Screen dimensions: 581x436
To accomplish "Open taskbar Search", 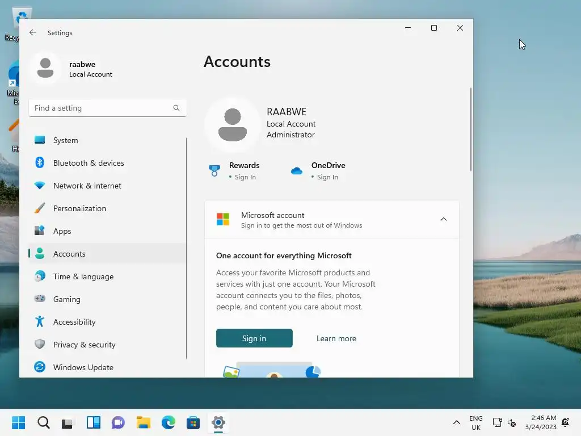I will [x=44, y=422].
